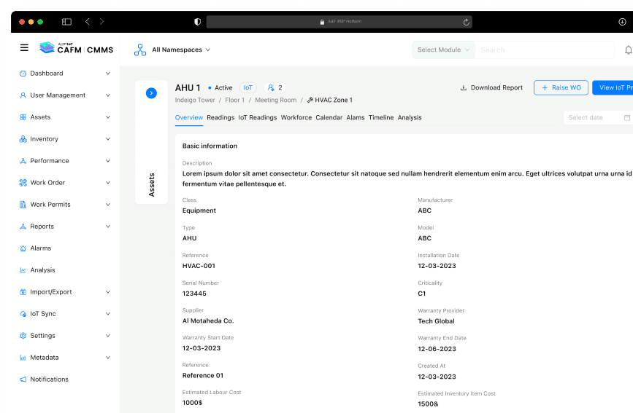Click the Alarms bell icon in sidebar

[23, 248]
